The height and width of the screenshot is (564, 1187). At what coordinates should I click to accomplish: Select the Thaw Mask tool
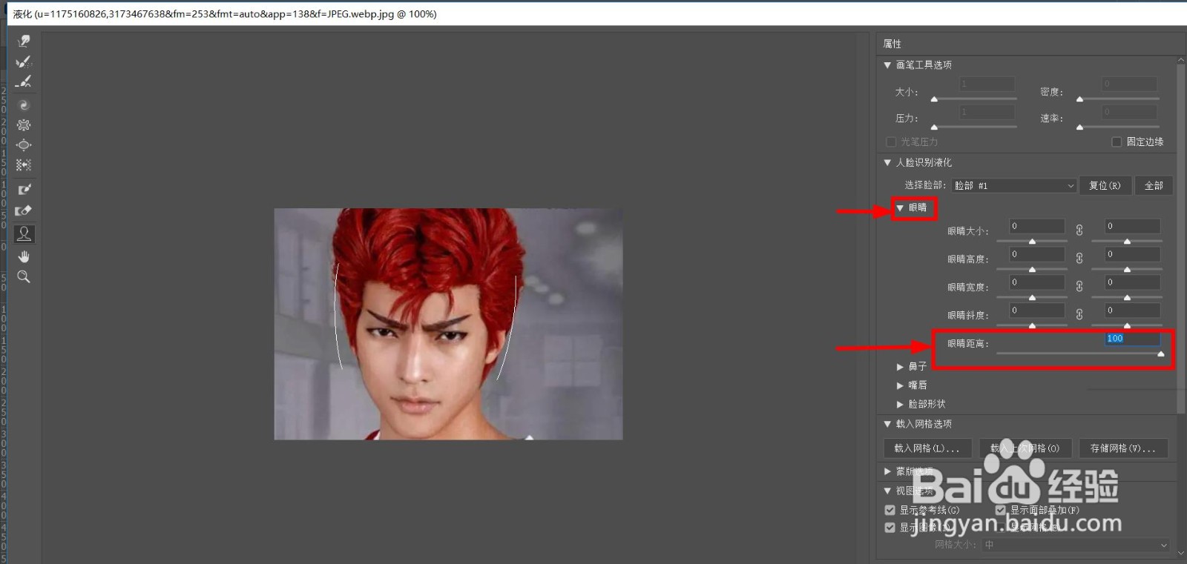(x=24, y=210)
